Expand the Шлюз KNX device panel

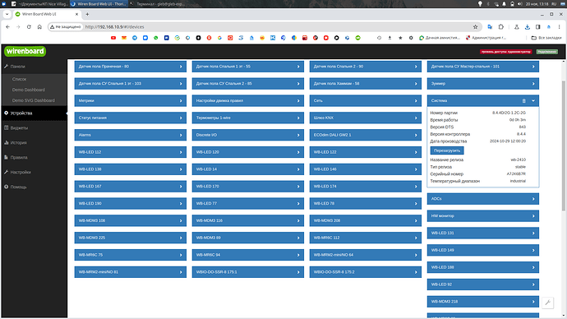(365, 118)
